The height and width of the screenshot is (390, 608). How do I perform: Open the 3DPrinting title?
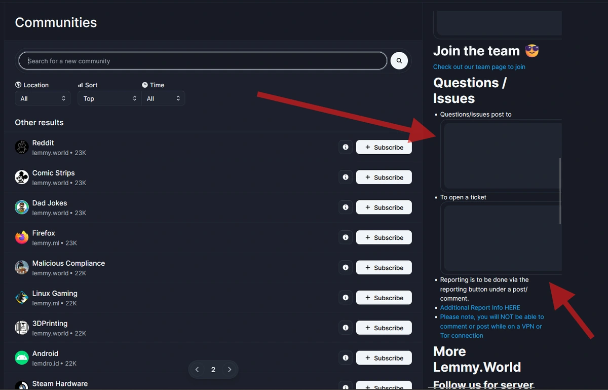click(50, 324)
